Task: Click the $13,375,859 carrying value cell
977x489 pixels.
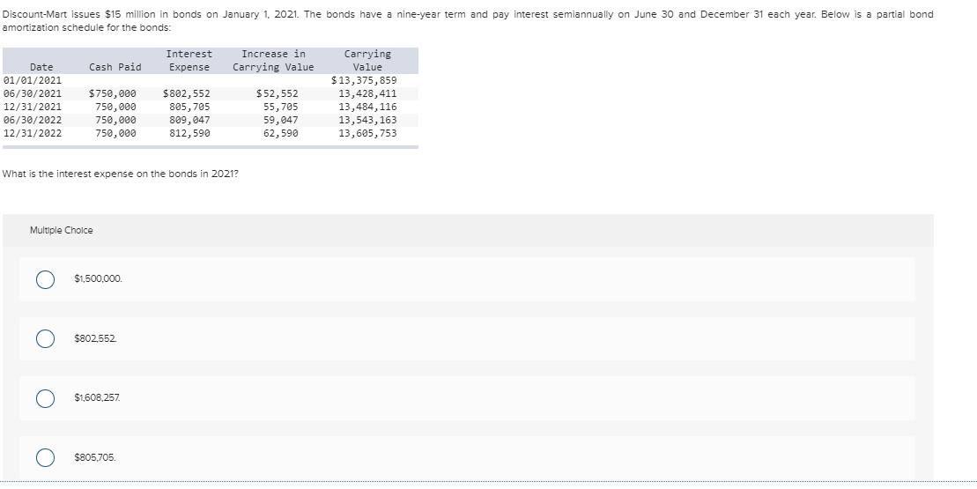Action: (x=364, y=80)
